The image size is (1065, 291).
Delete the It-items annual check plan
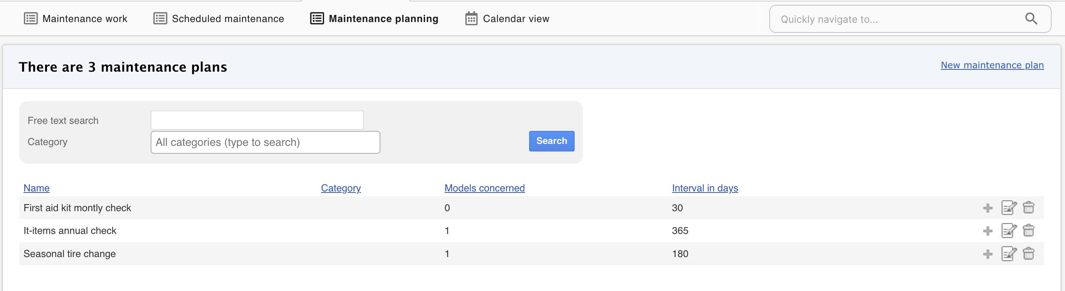pos(1028,231)
